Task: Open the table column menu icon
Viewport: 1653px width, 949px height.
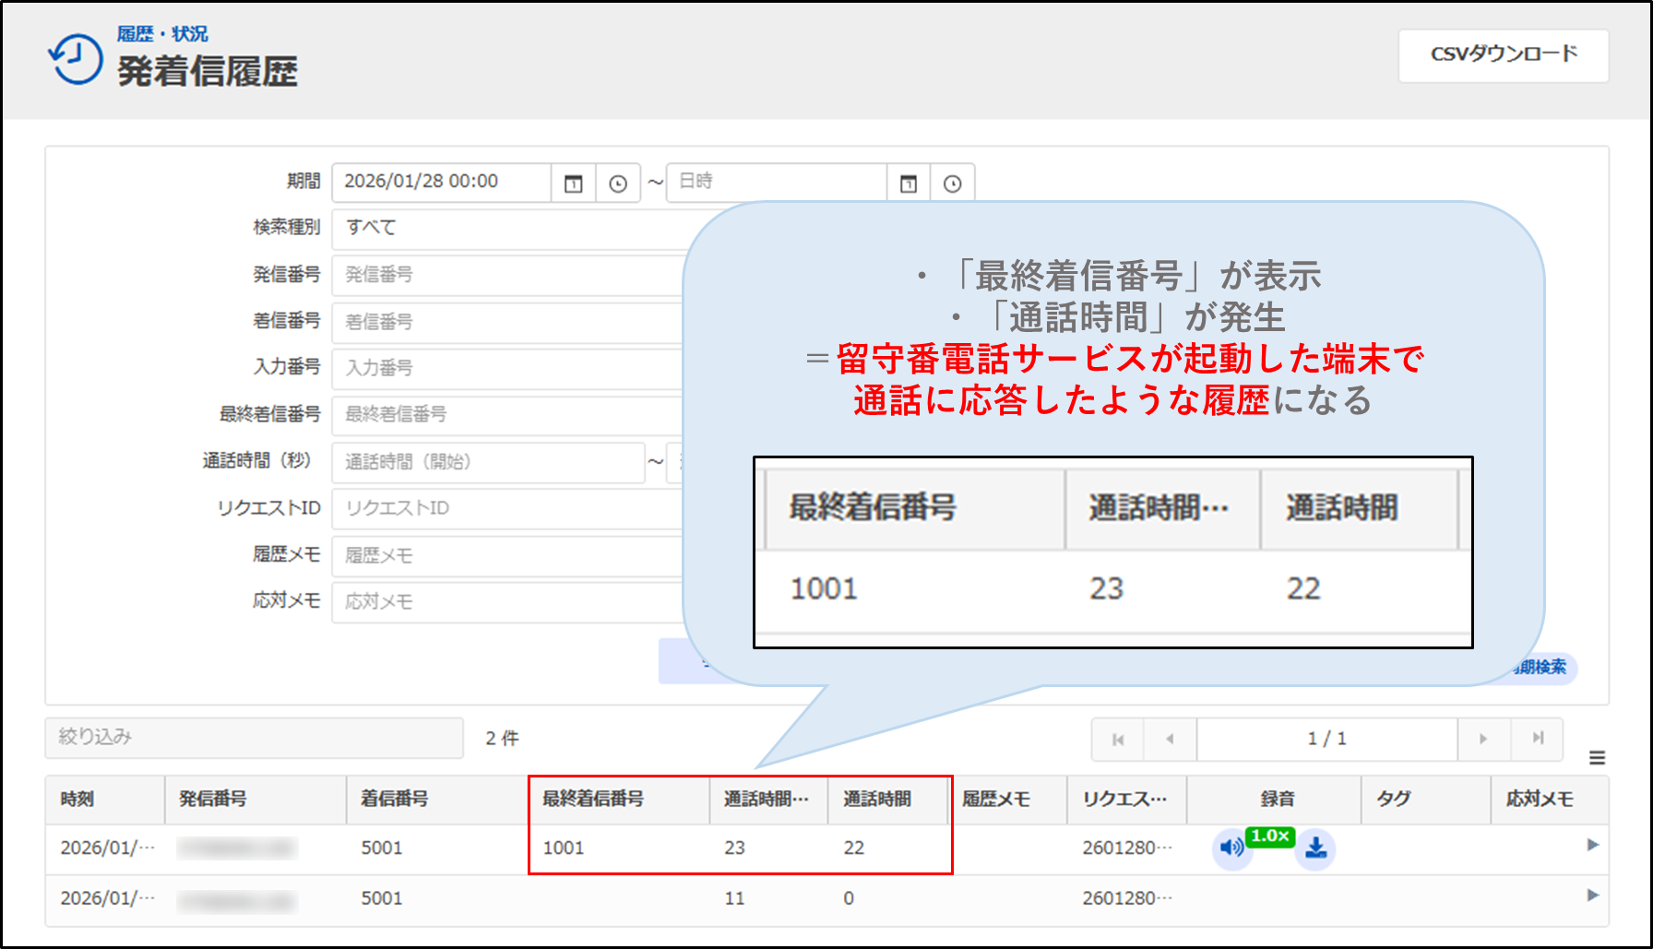Action: (1597, 758)
